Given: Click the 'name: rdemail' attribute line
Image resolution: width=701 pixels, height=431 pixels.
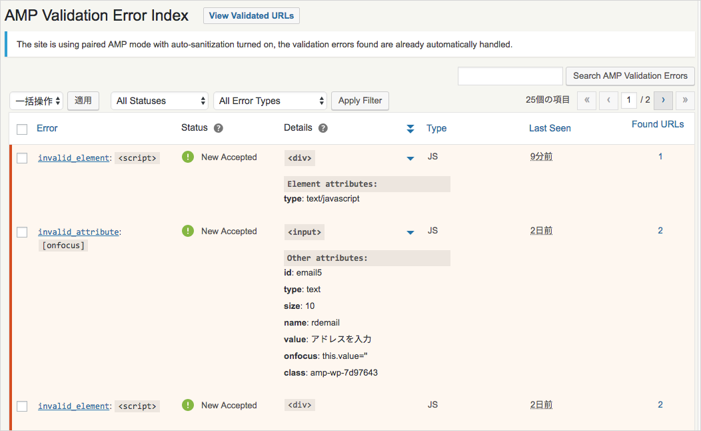Looking at the screenshot, I should (312, 323).
